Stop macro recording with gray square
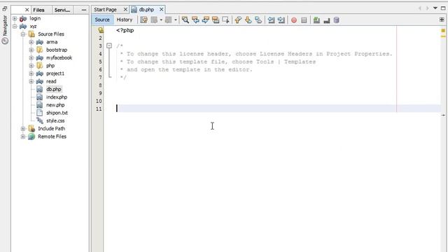 pos(304,20)
